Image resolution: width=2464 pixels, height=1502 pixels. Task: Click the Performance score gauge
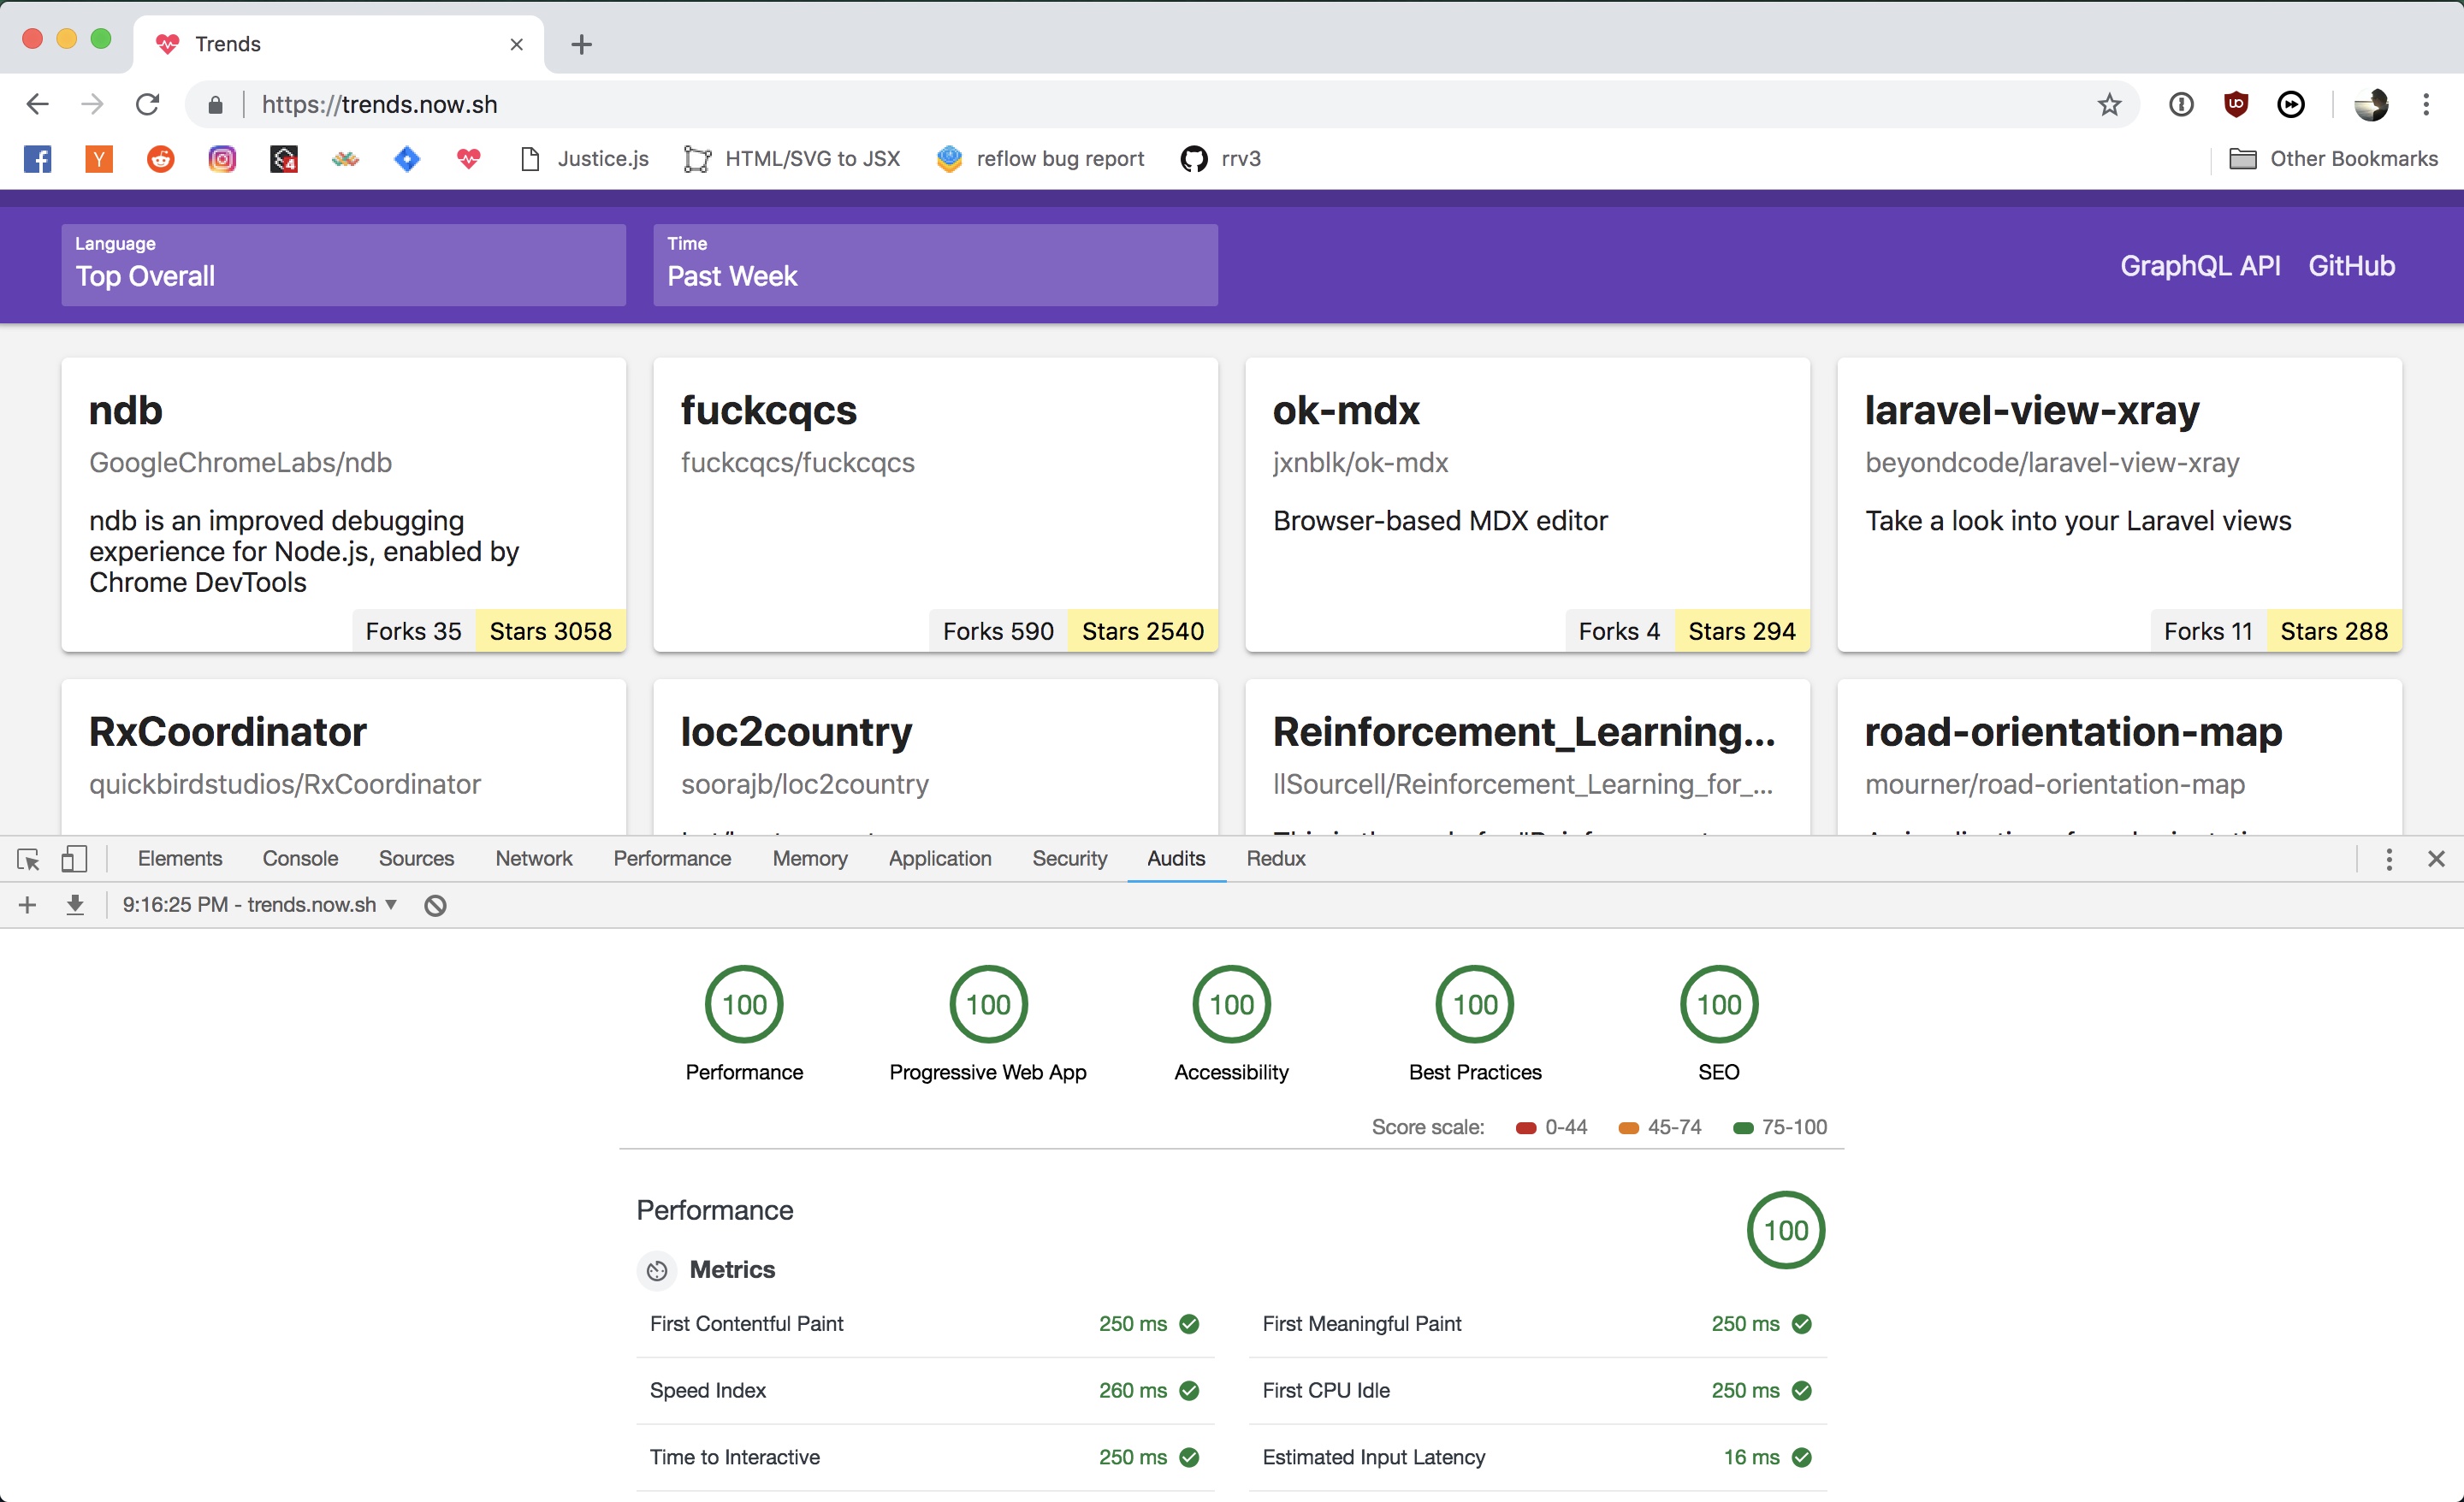pos(744,1004)
